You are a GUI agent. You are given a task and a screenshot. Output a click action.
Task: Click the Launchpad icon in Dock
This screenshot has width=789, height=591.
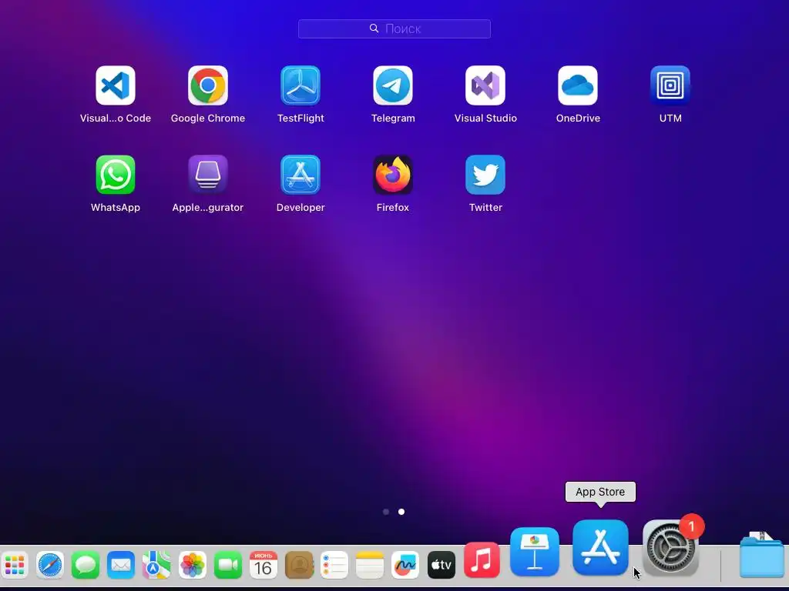pyautogui.click(x=15, y=565)
